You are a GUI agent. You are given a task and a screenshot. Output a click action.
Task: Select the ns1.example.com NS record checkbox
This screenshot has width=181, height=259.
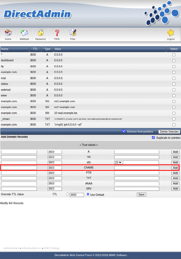pos(174,102)
